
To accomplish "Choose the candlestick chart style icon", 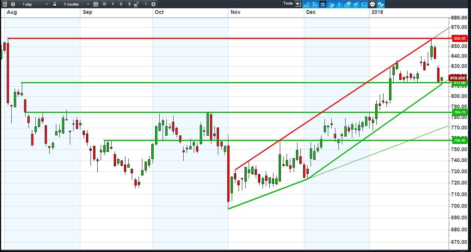I will [x=339, y=4].
